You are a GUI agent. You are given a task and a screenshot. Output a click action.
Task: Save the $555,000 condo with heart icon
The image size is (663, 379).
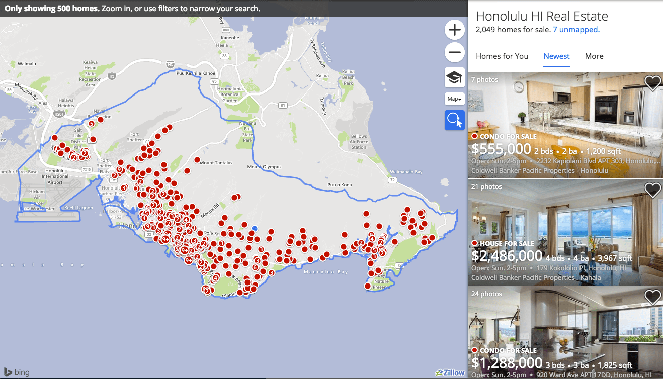[652, 83]
